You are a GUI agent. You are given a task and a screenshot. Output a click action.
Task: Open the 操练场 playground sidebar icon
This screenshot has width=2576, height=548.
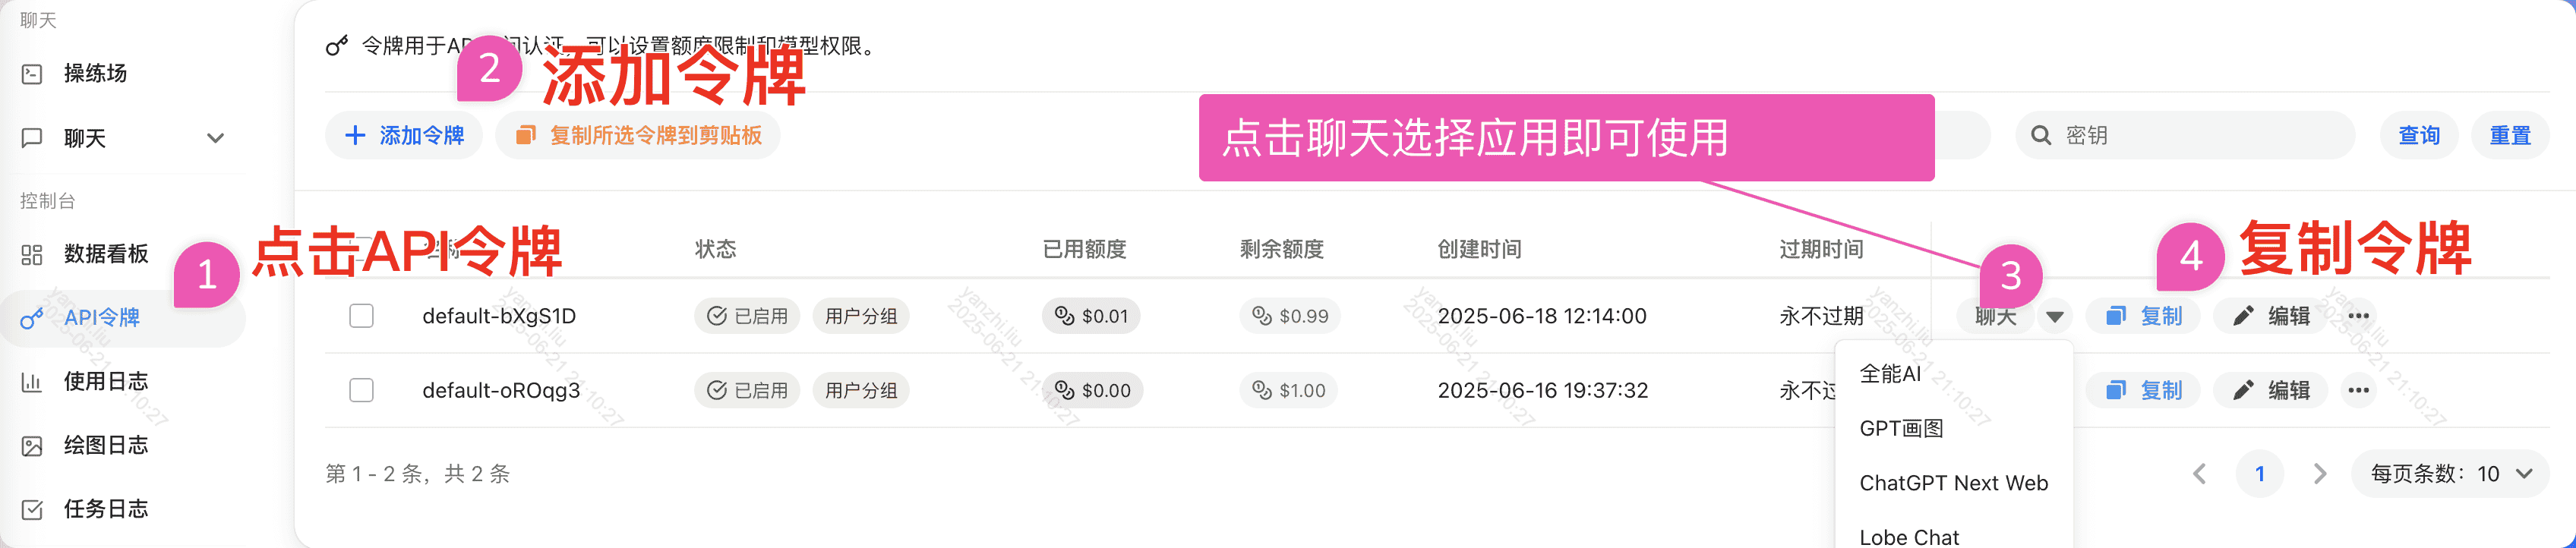tap(32, 74)
